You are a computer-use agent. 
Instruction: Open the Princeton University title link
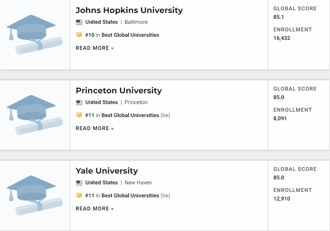pyautogui.click(x=119, y=91)
